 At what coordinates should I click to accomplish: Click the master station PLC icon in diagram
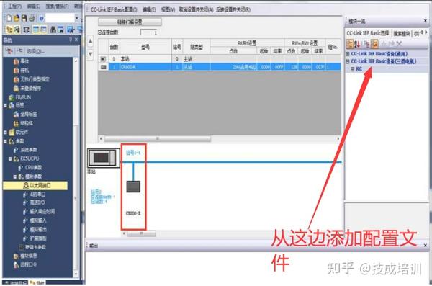pyautogui.click(x=104, y=158)
